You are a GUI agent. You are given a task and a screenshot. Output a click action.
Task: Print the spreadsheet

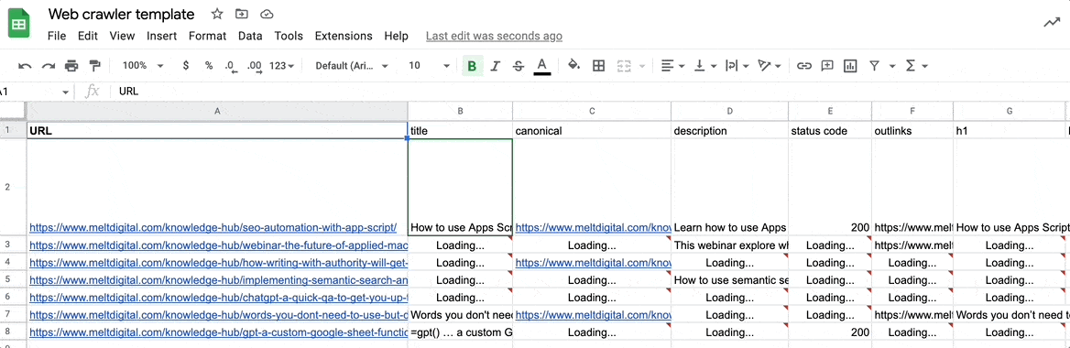71,66
